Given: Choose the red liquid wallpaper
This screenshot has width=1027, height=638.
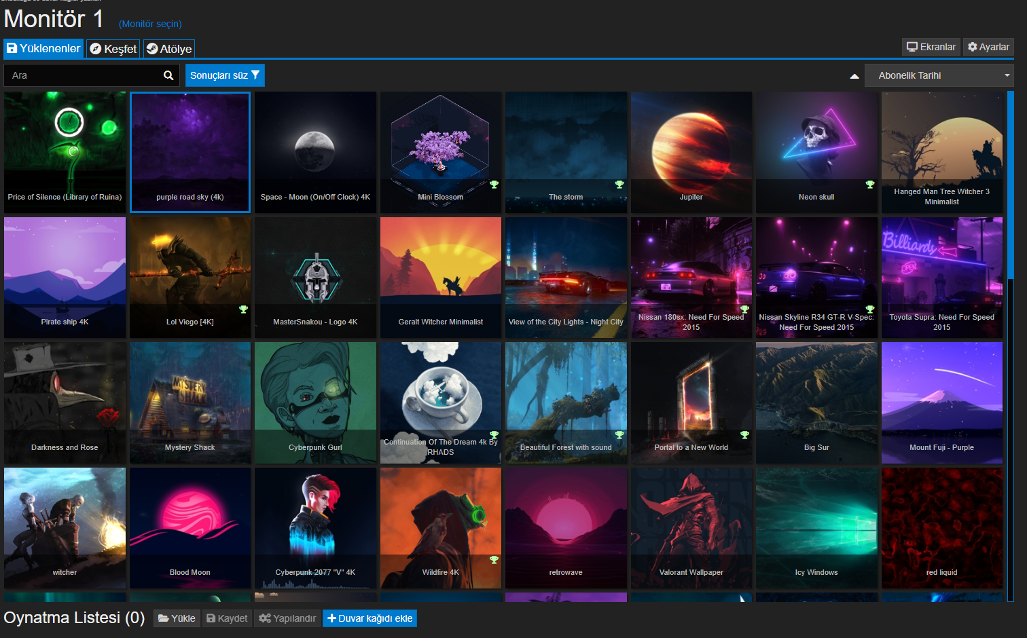Looking at the screenshot, I should 942,528.
